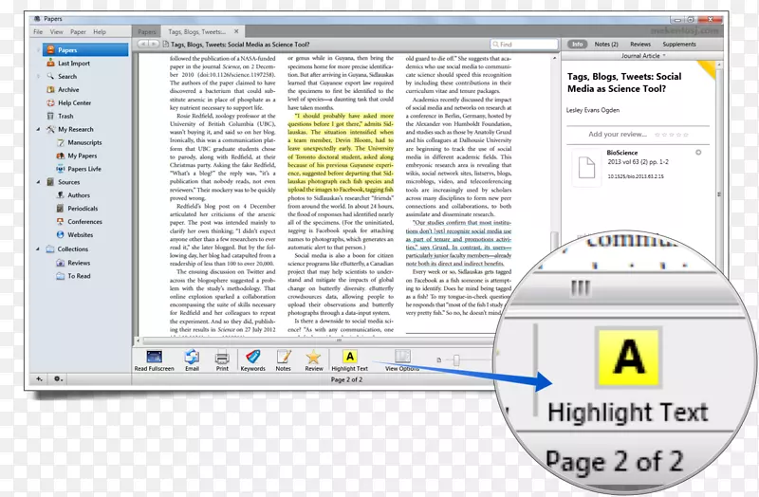Click Add your review field
759x497 pixels.
coord(618,134)
